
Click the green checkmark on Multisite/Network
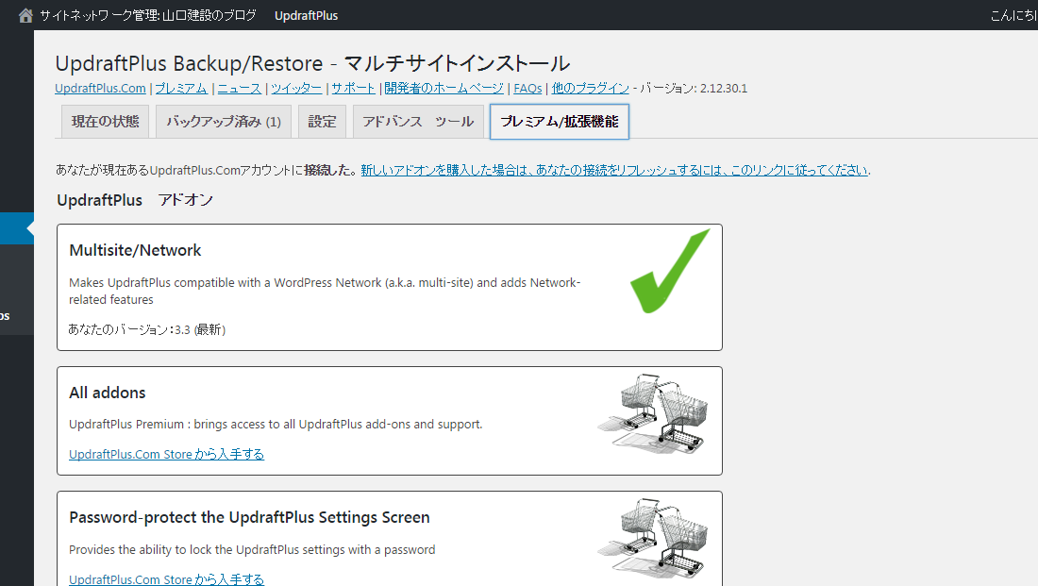point(668,271)
